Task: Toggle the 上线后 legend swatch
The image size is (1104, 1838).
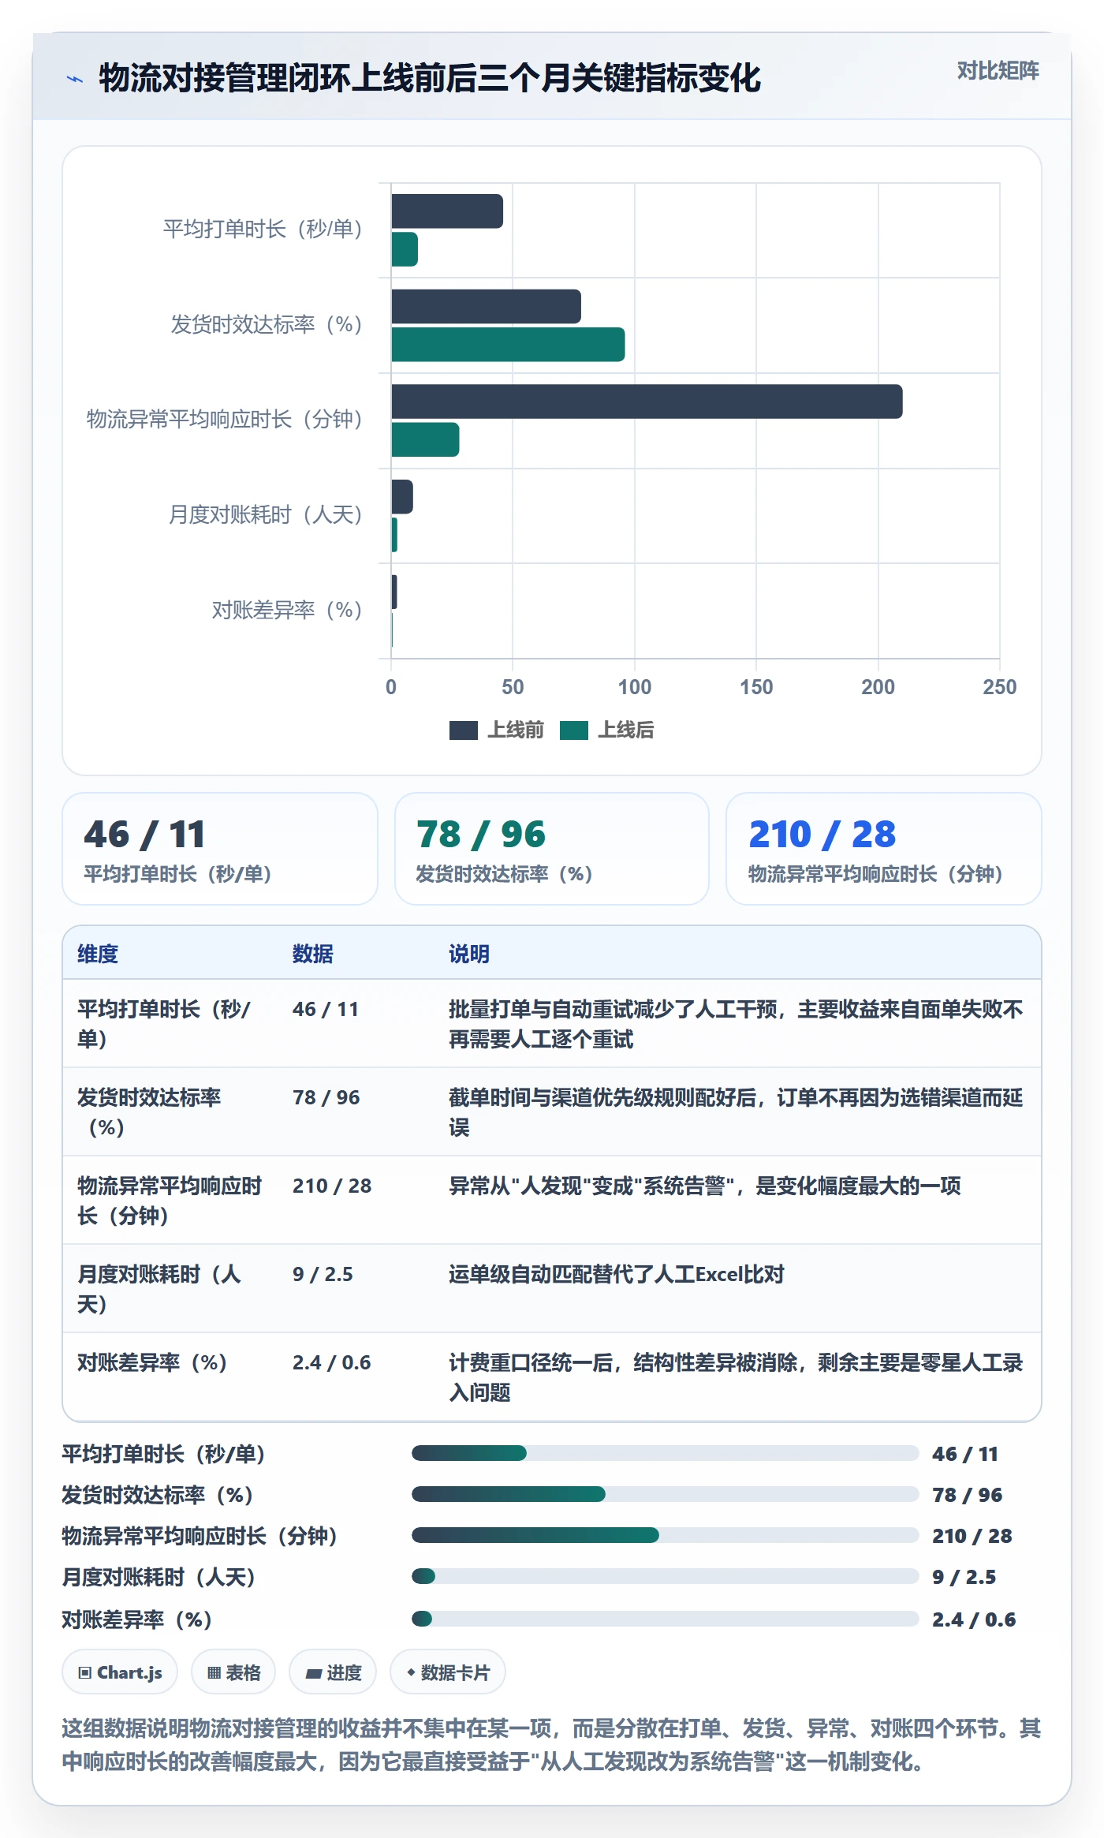Action: pos(573,730)
